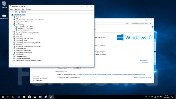Expand the Клавиатуры category
The height and width of the screenshot is (99, 176).
point(12,35)
